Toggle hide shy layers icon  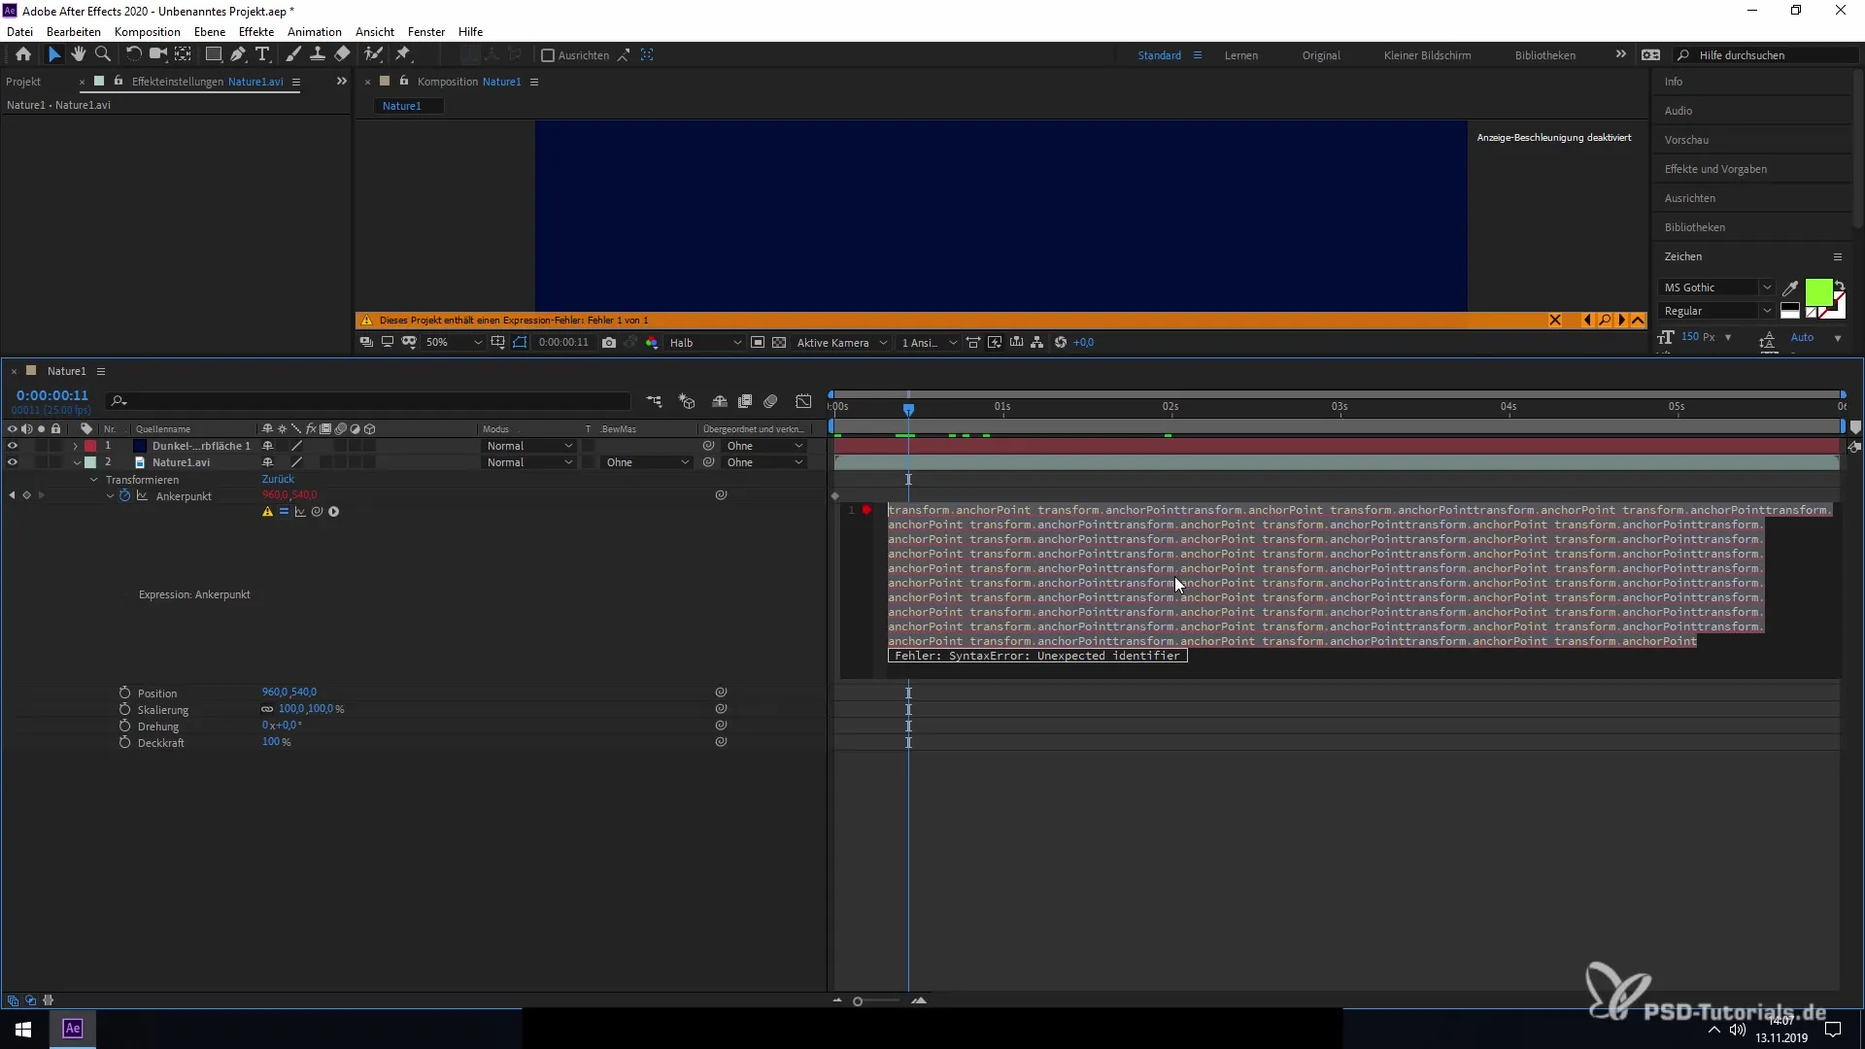tap(720, 401)
